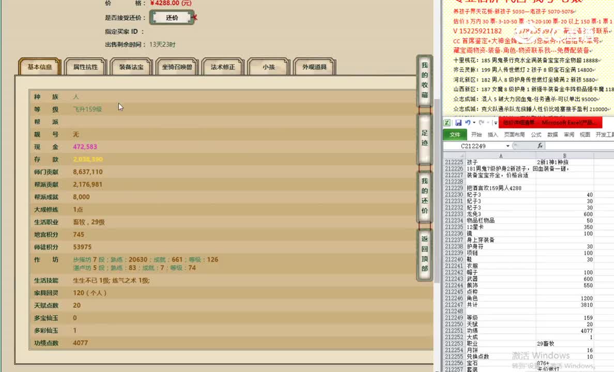The image size is (614, 372).
Task: Save the Excel workbook
Action: 458,123
